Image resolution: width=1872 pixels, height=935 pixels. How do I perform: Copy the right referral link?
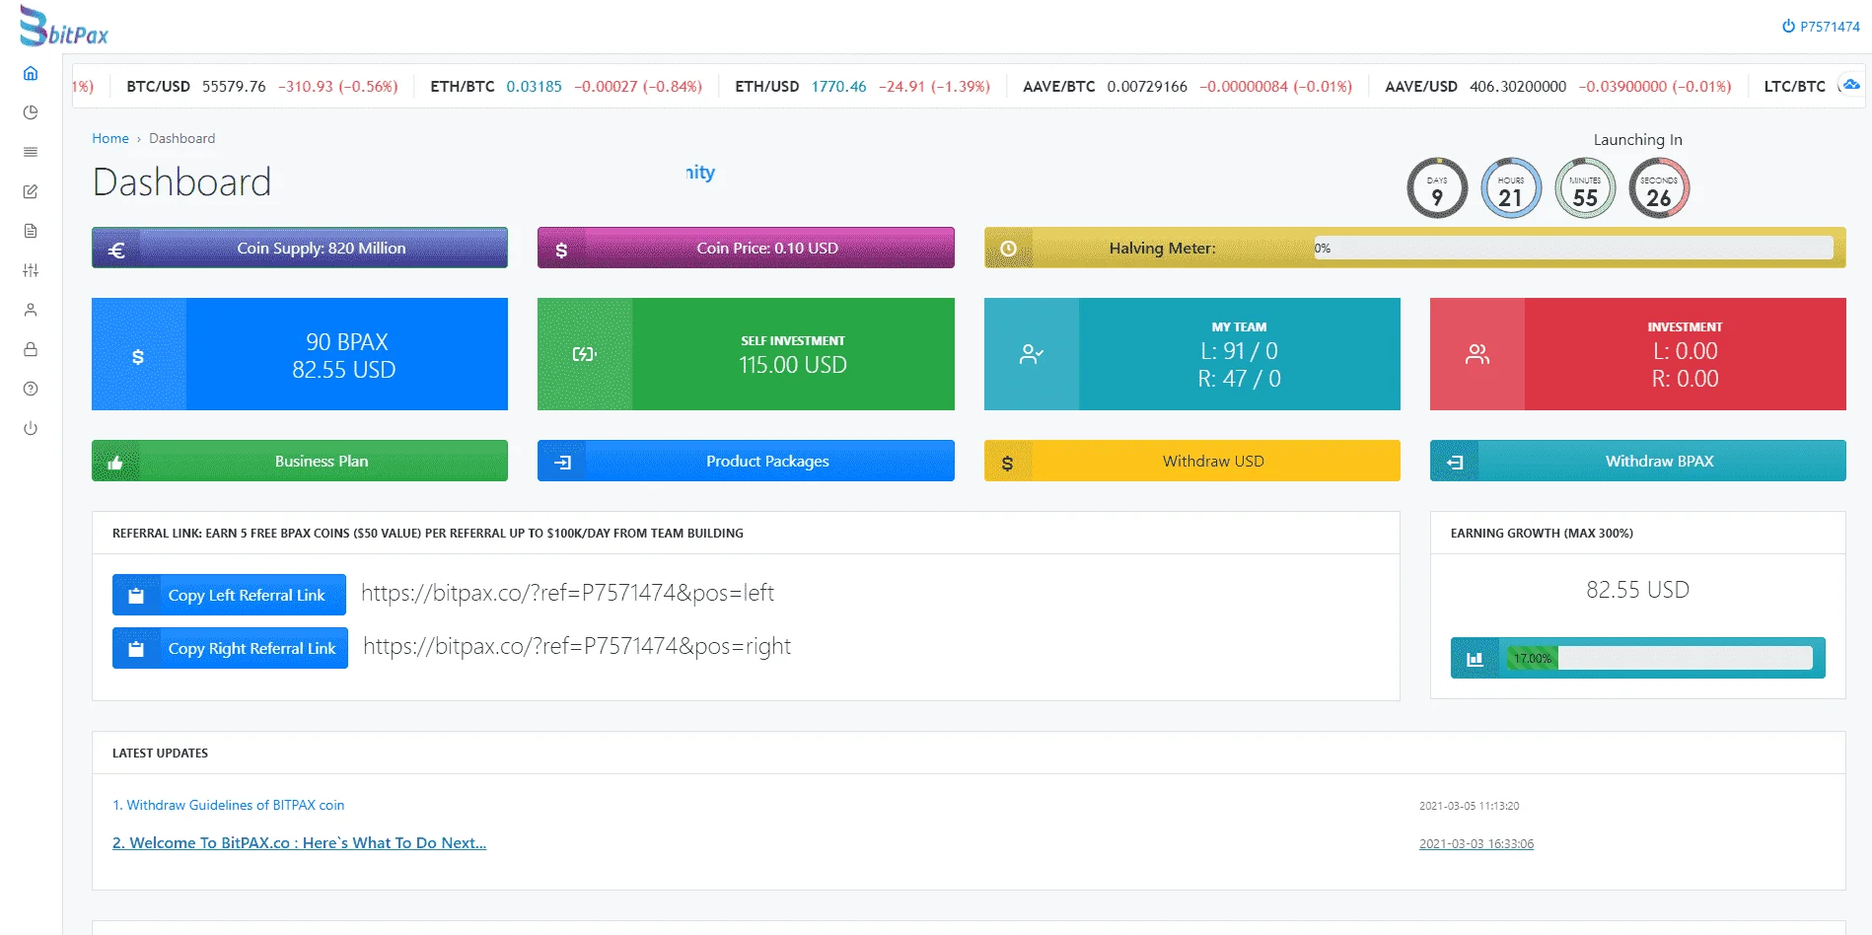(x=230, y=648)
